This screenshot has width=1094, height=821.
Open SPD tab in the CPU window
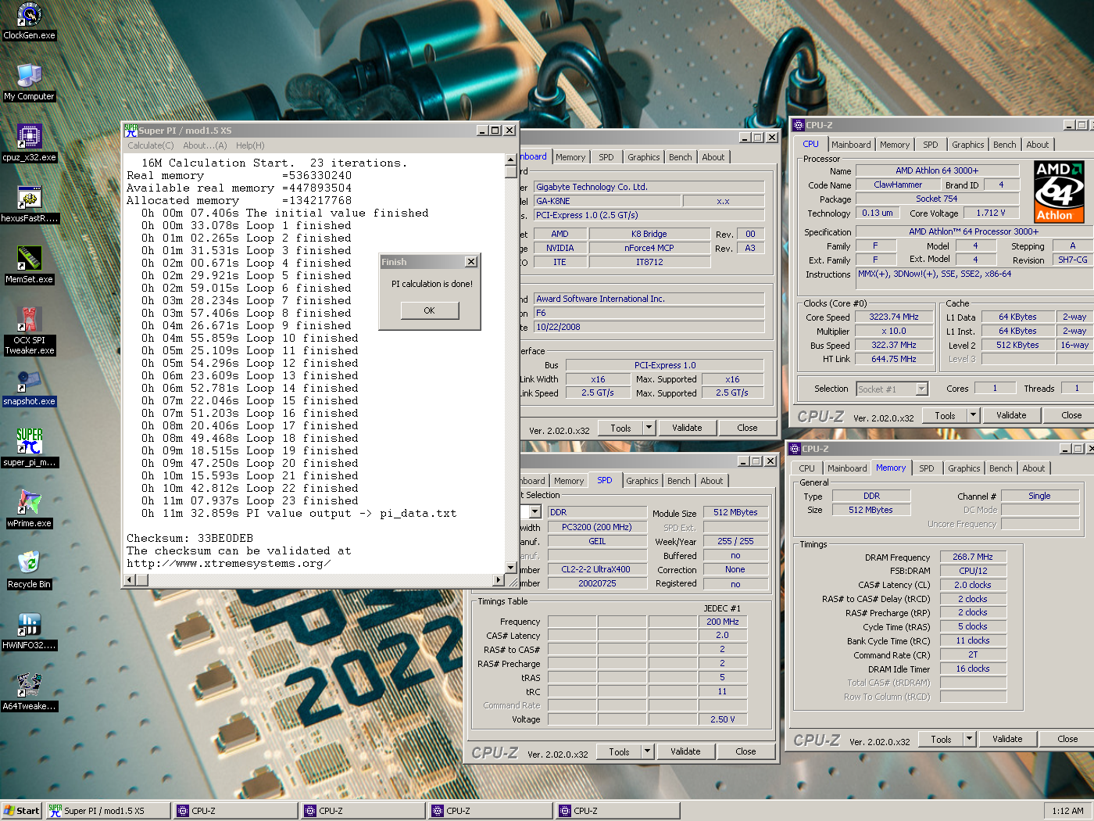930,145
